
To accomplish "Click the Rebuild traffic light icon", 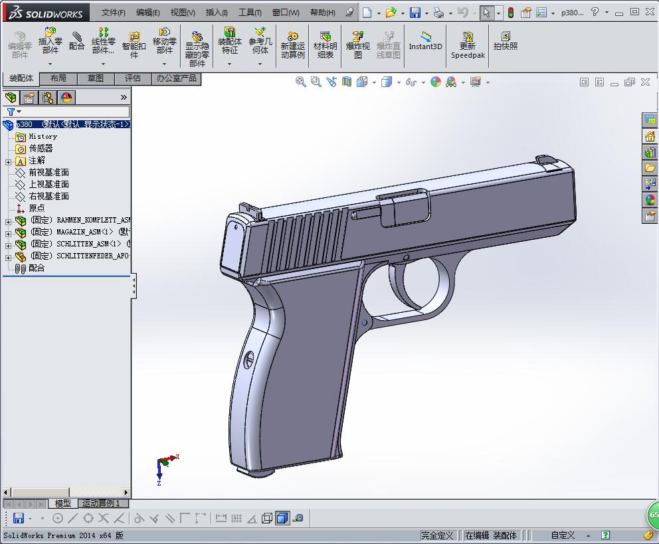I will [x=511, y=13].
